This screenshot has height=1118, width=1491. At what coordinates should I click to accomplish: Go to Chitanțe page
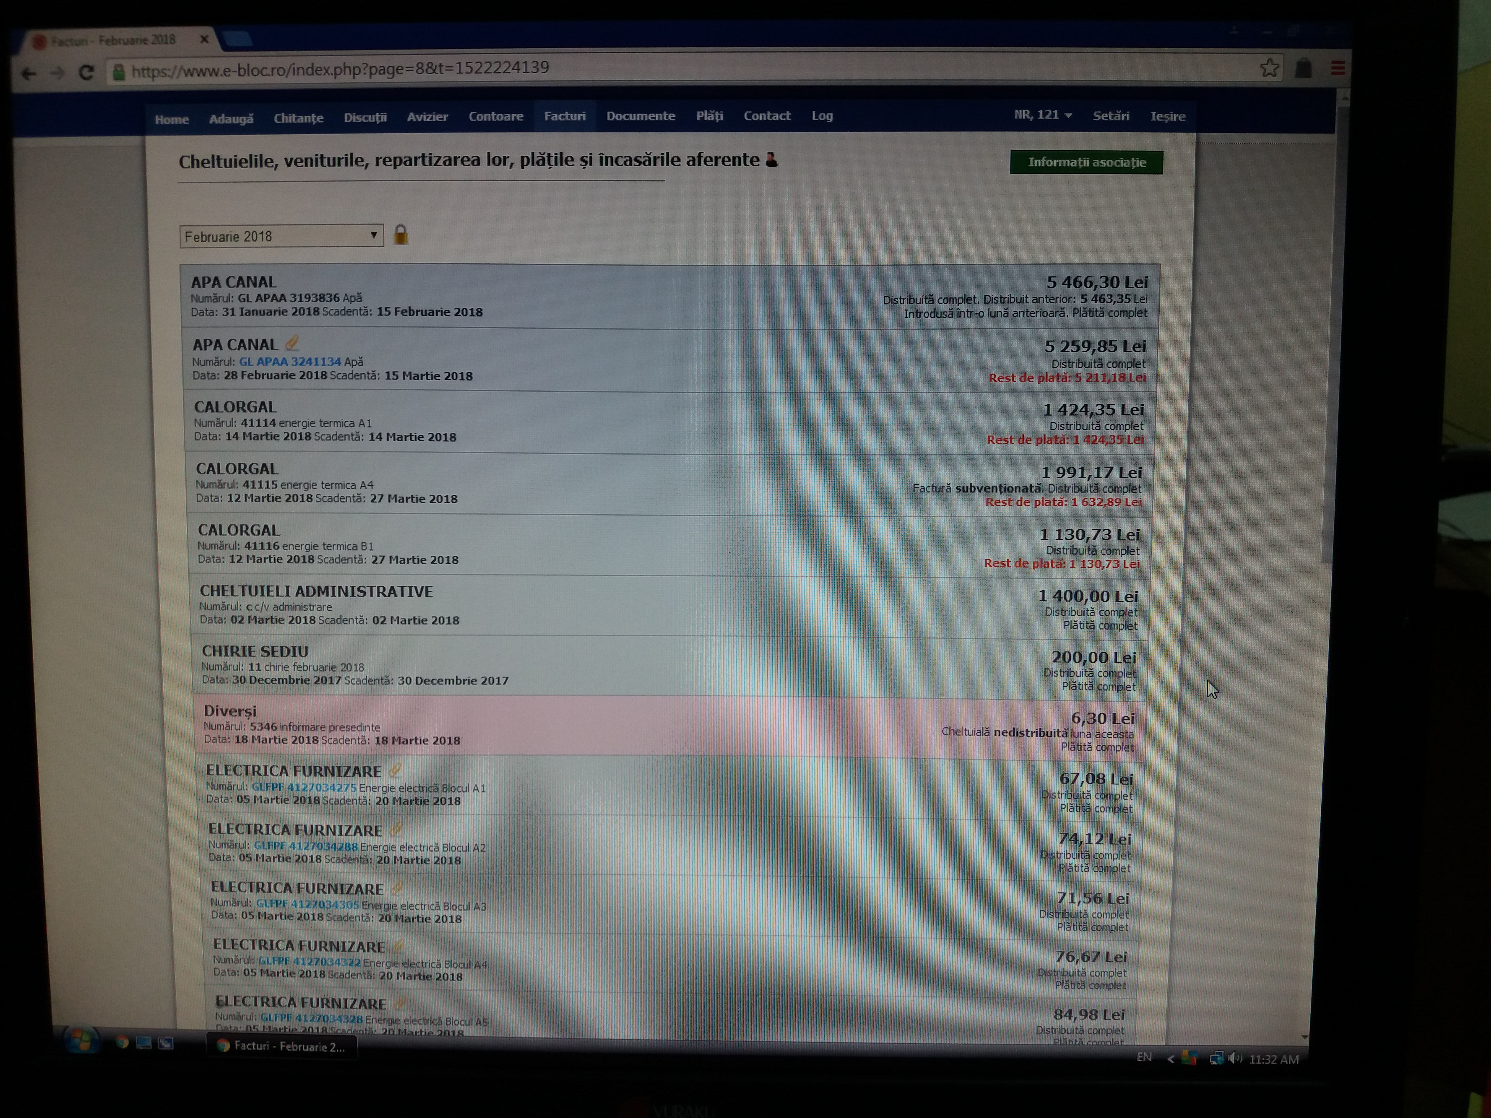tap(299, 118)
